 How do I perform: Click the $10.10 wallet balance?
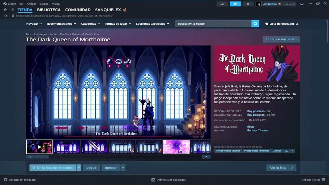coord(290,4)
